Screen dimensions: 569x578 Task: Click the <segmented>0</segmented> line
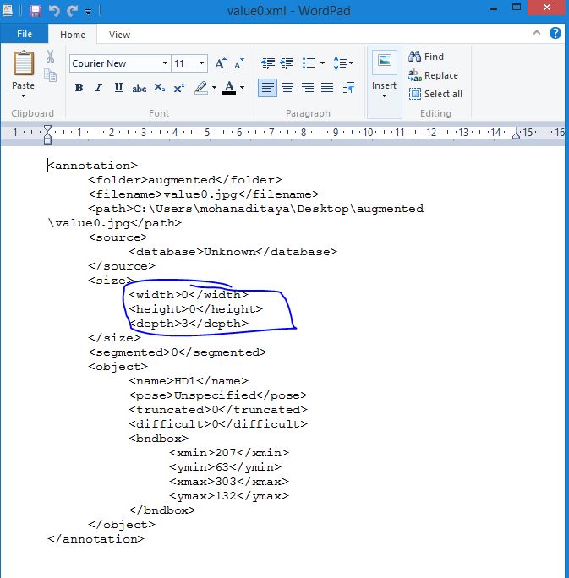(178, 352)
